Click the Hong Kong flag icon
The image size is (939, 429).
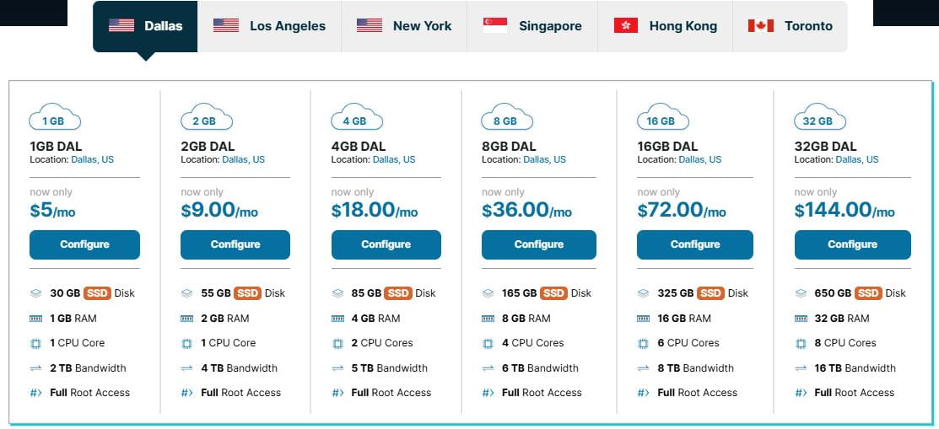click(625, 25)
